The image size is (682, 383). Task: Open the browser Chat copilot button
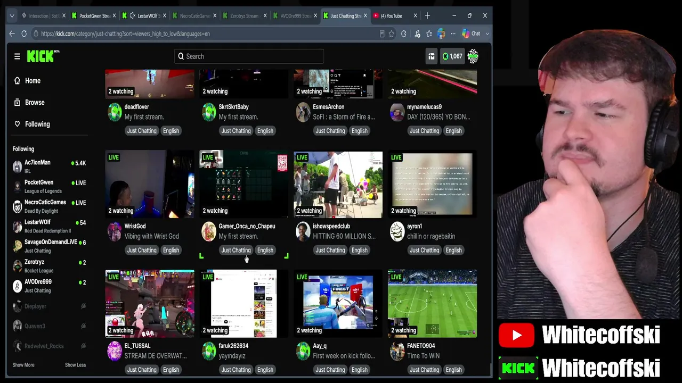tap(471, 34)
